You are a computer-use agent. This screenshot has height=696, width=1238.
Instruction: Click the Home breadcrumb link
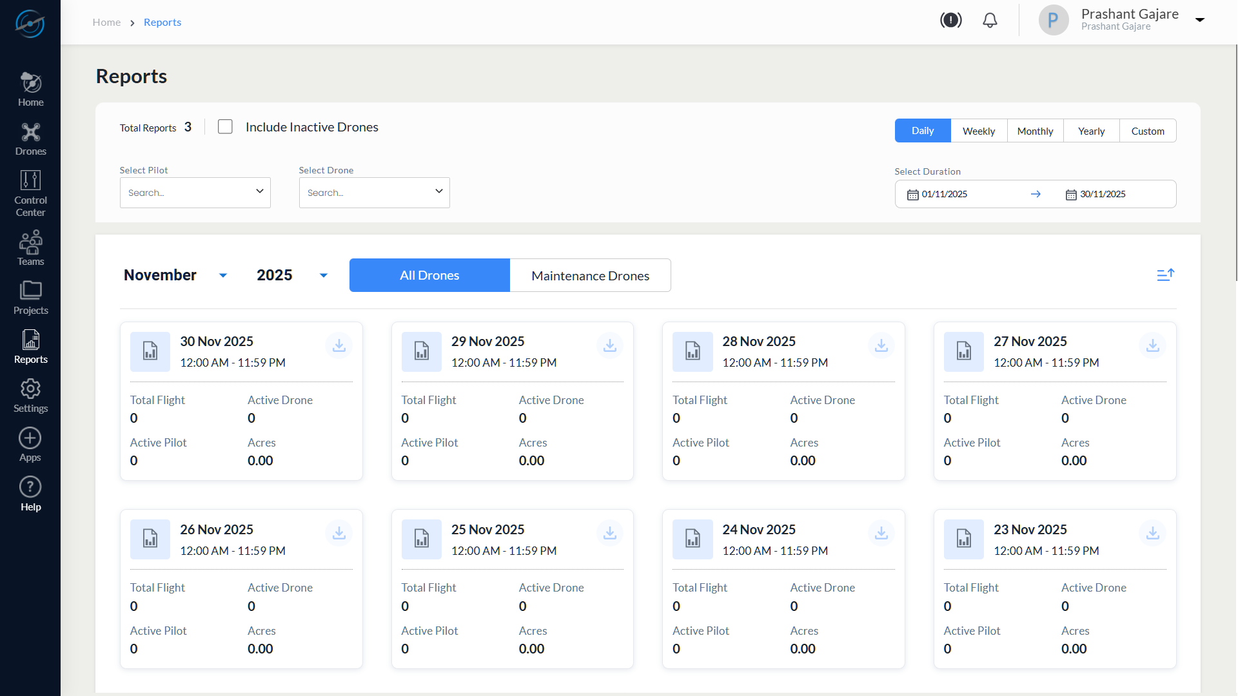pos(106,23)
